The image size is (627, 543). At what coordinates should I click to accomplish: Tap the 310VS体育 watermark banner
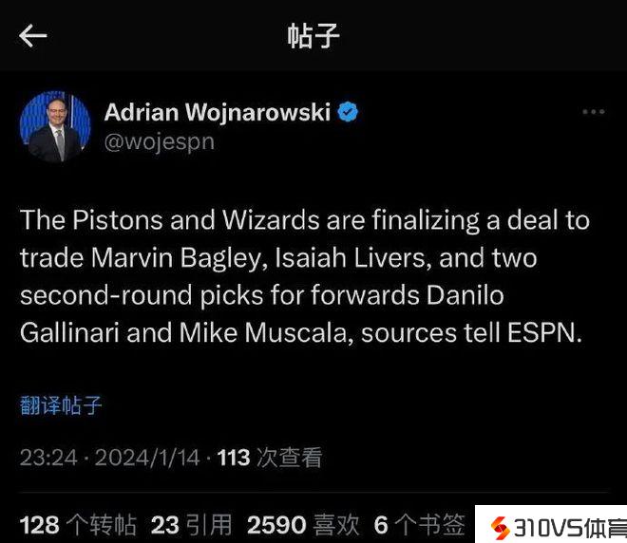[551, 524]
